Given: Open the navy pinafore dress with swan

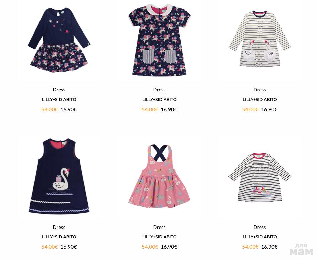Looking at the screenshot, I should click(x=59, y=176).
